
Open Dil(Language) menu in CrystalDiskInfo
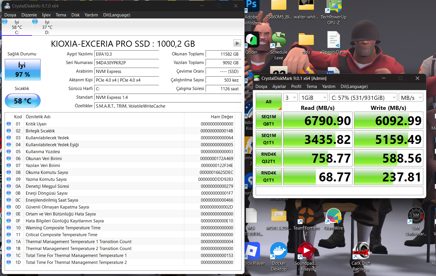[117, 15]
